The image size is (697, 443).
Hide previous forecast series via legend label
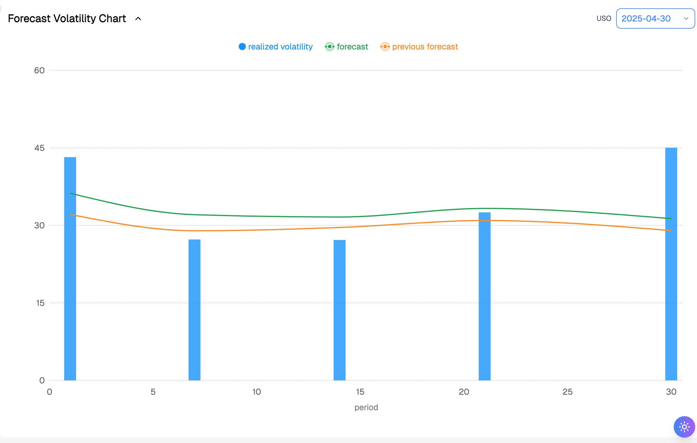pyautogui.click(x=425, y=47)
